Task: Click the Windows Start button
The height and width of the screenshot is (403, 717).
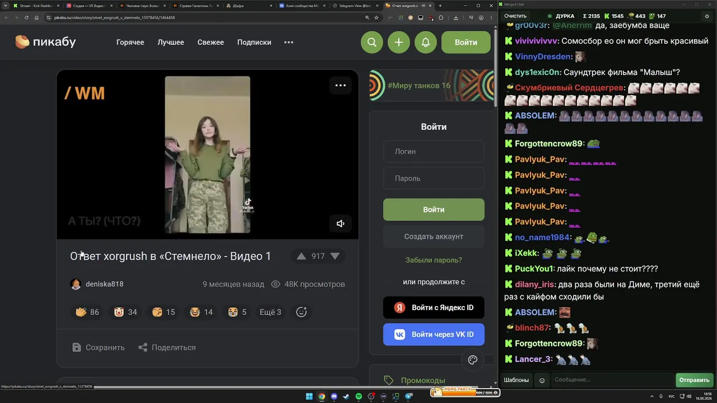Action: 309,397
